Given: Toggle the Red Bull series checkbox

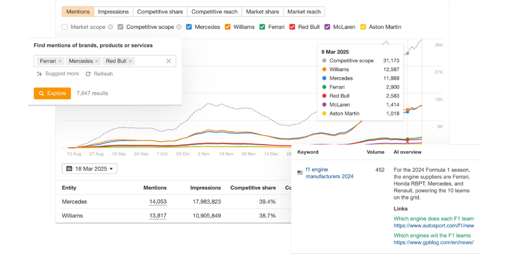Looking at the screenshot, I should click(292, 27).
